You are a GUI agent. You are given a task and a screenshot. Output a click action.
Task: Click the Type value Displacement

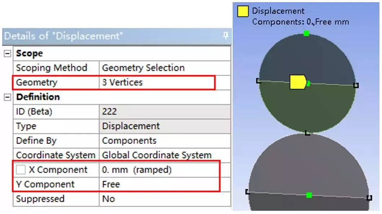(x=165, y=126)
